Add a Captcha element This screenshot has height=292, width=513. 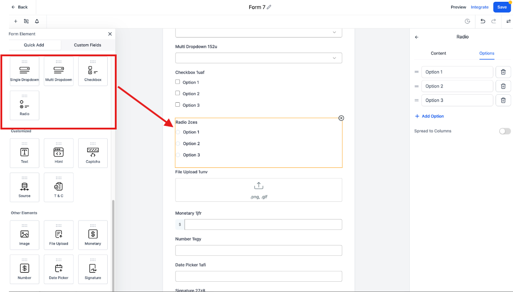click(x=93, y=153)
